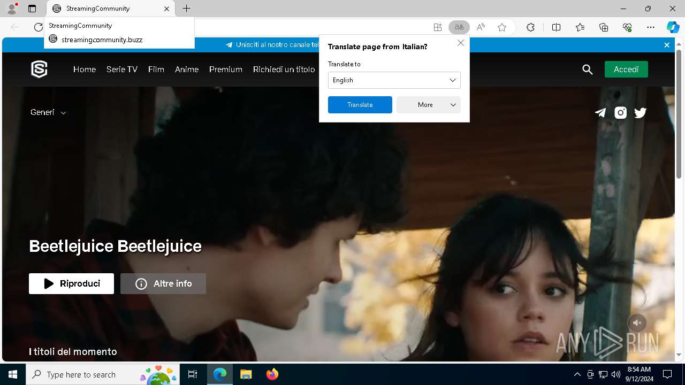Open the Telegram social link
The width and height of the screenshot is (685, 385).
click(x=600, y=112)
